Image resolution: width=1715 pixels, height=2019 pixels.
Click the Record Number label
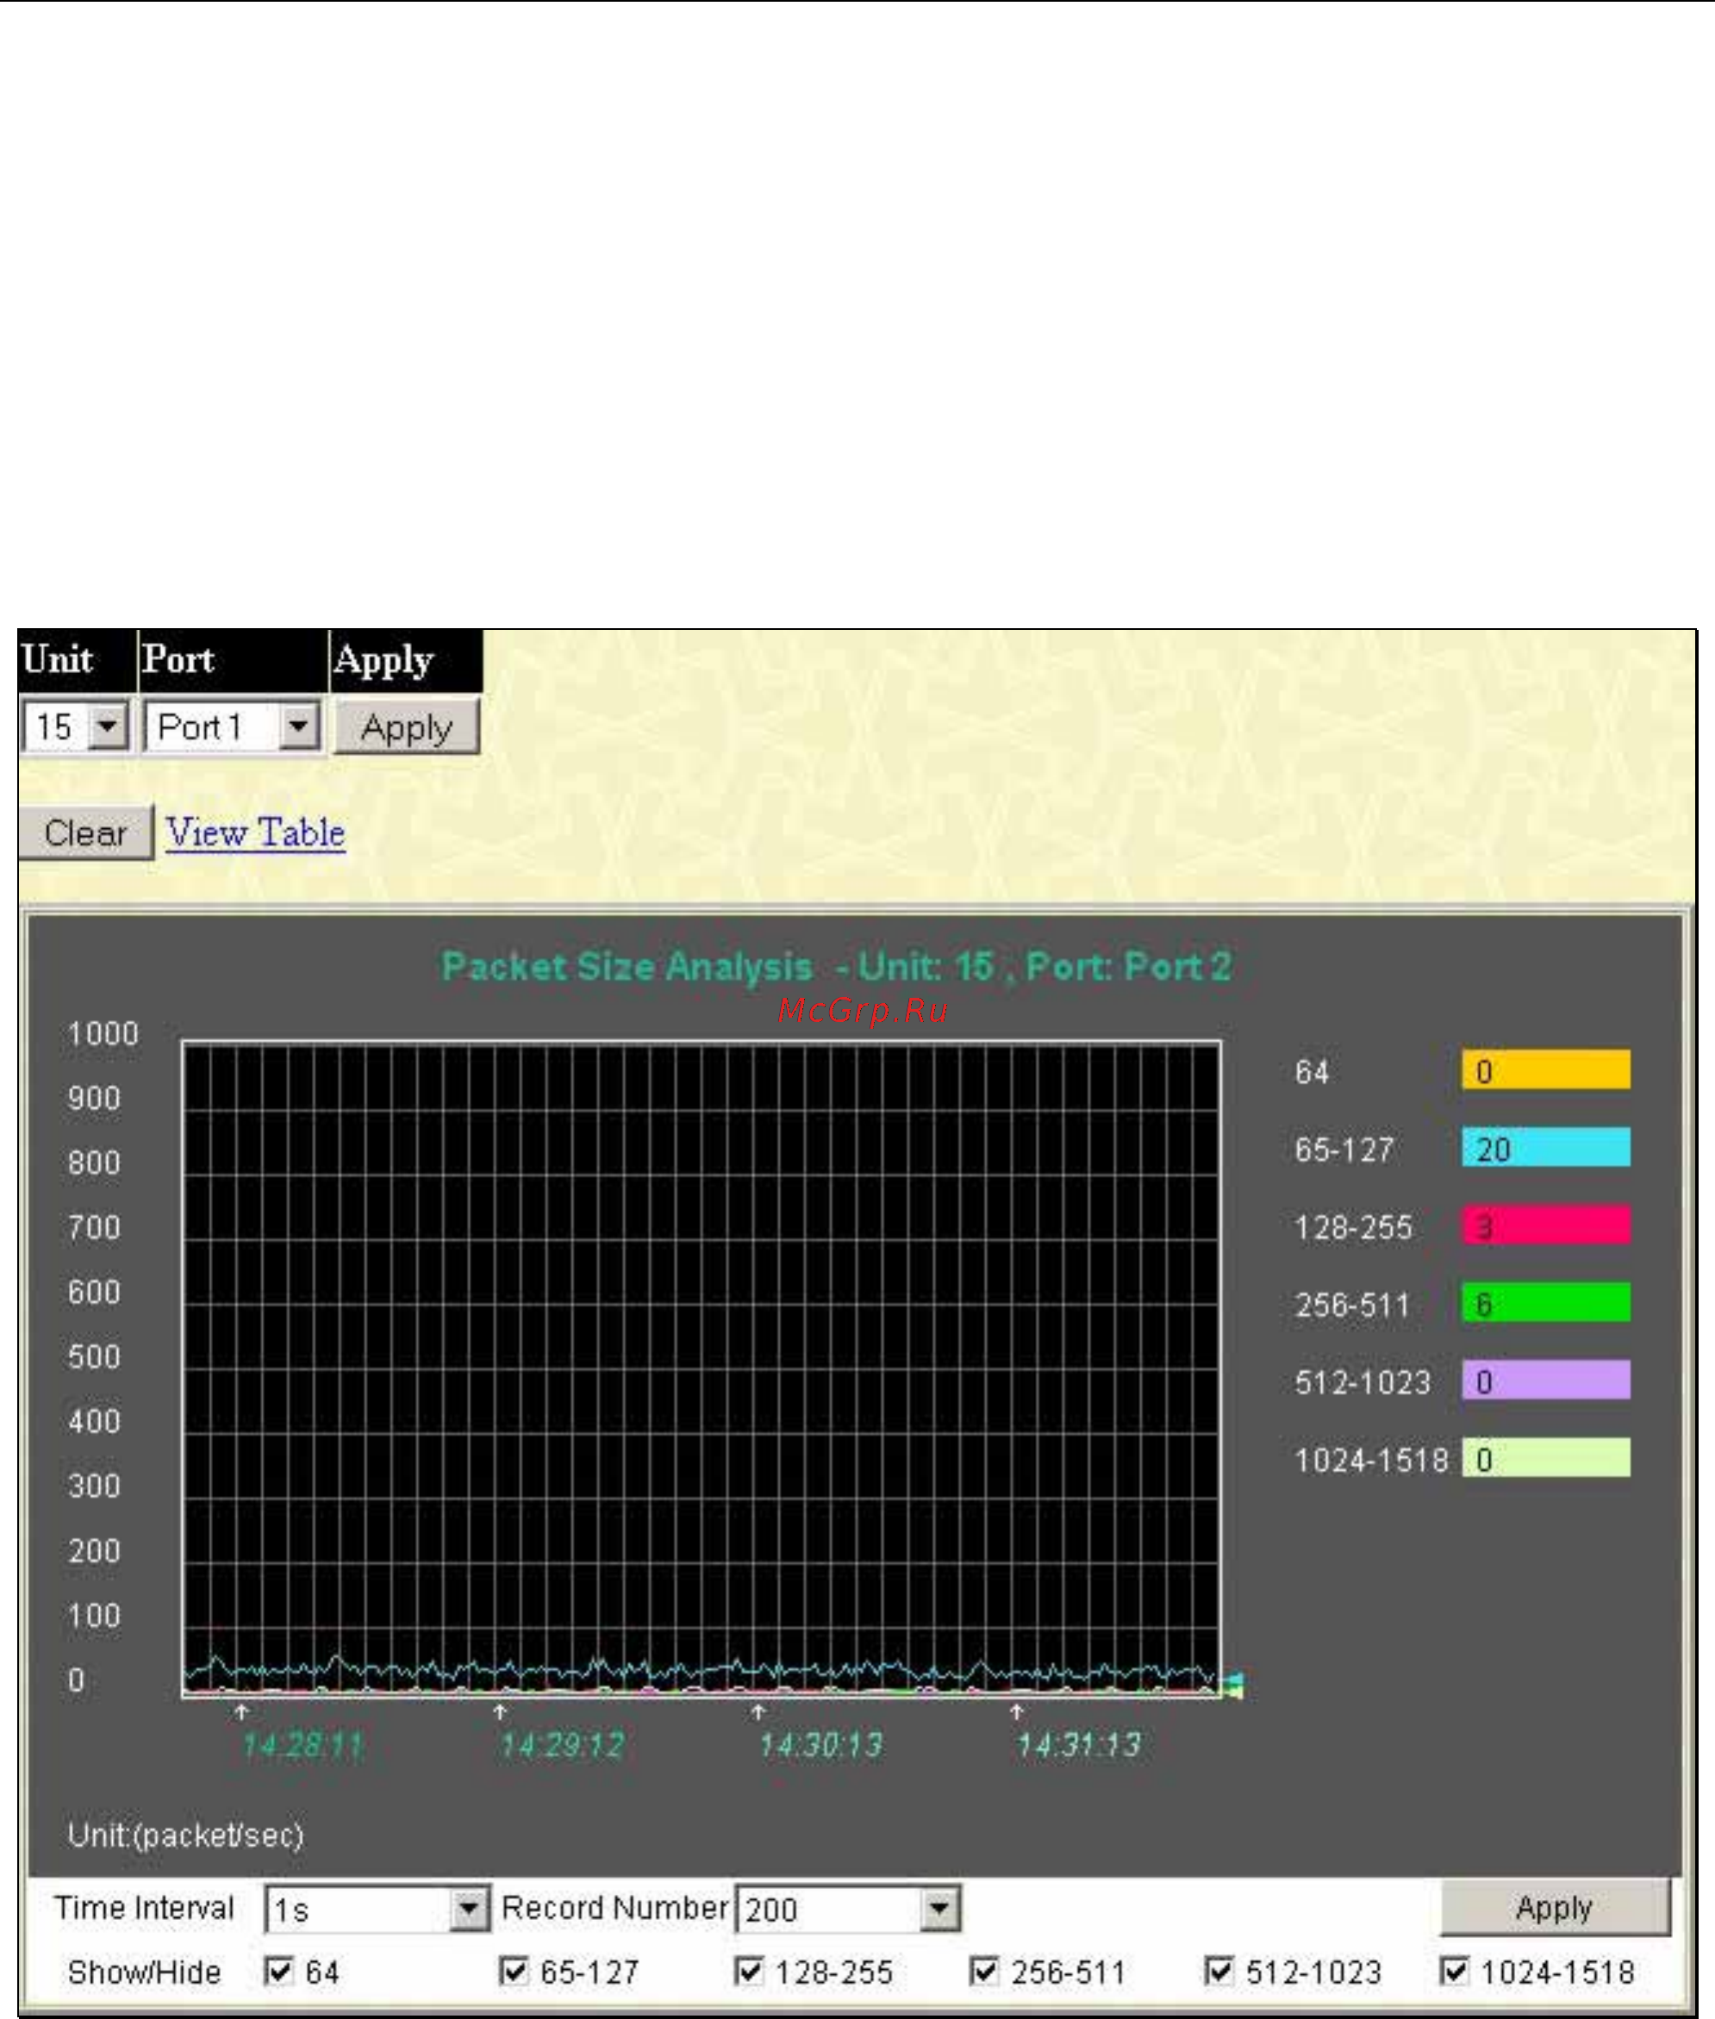pos(615,1907)
